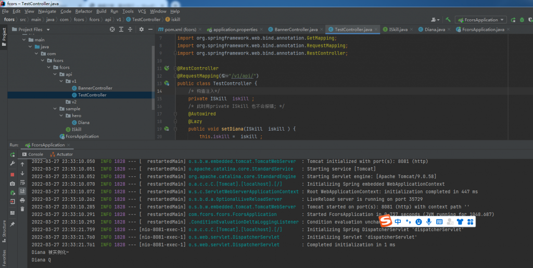533x268 pixels.
Task: Collapse the v1 package in tree
Action: [x=61, y=81]
